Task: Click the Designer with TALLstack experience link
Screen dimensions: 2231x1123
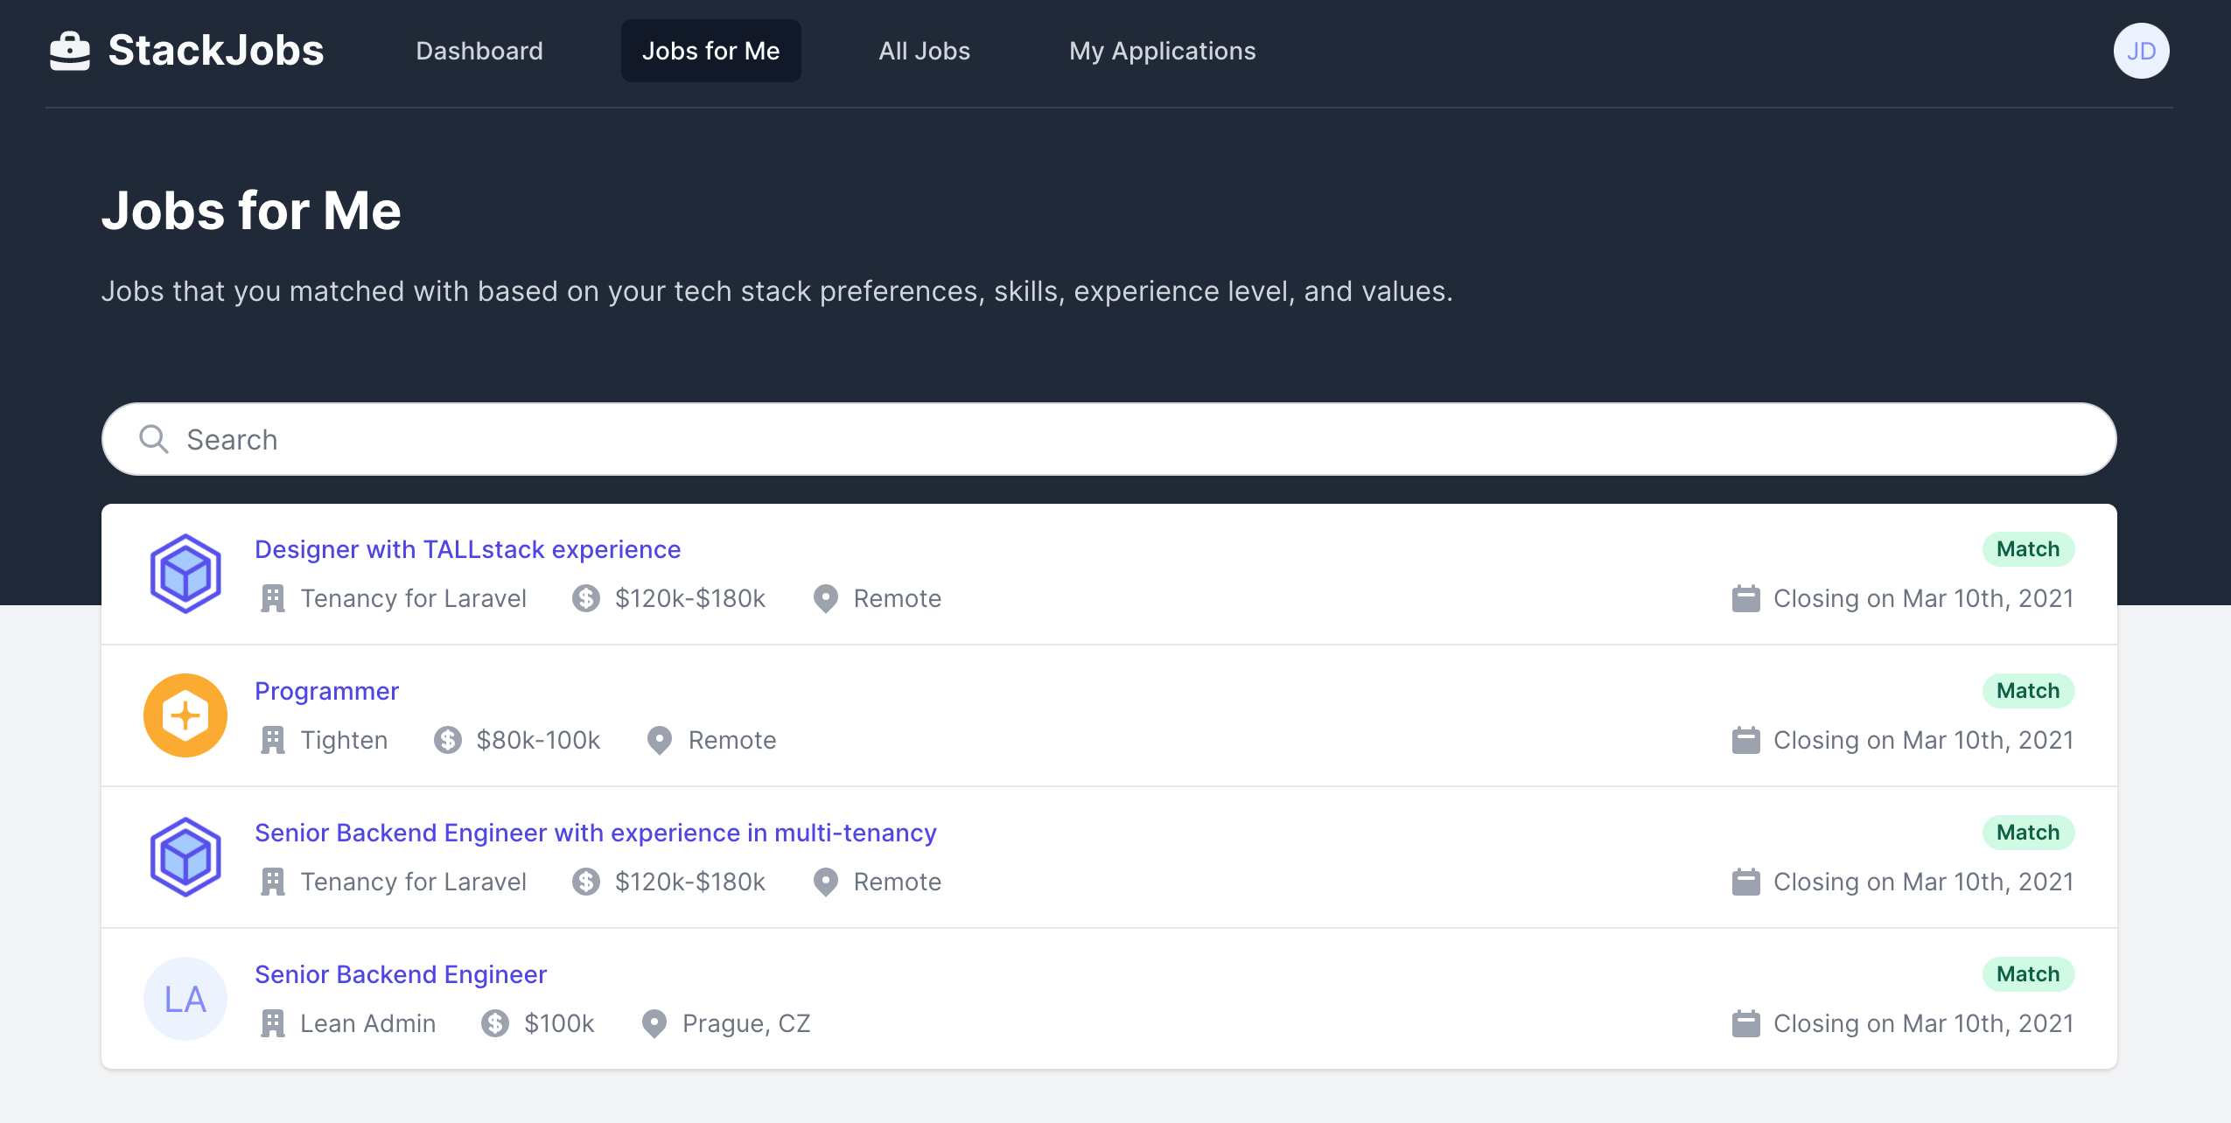Action: coord(467,548)
